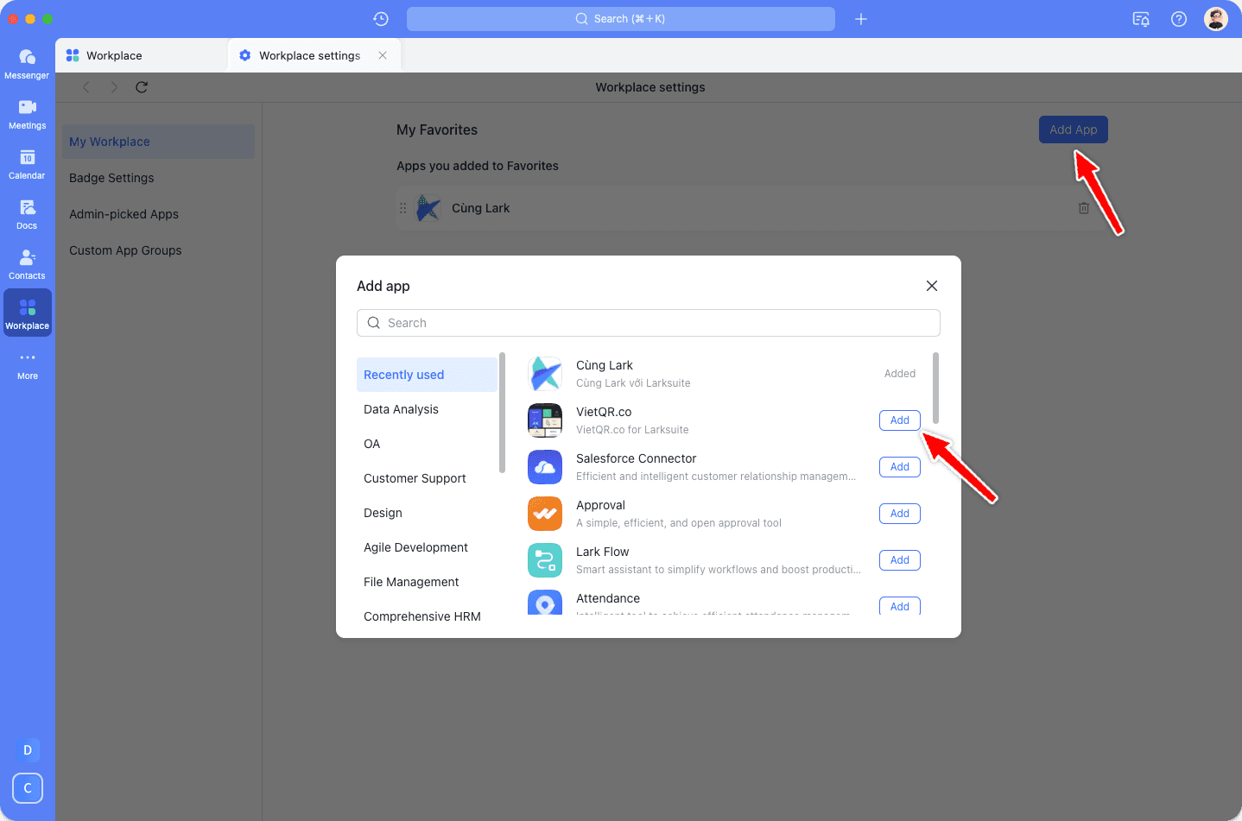Click the More icon below Workplace
The image size is (1242, 821).
[x=27, y=360]
